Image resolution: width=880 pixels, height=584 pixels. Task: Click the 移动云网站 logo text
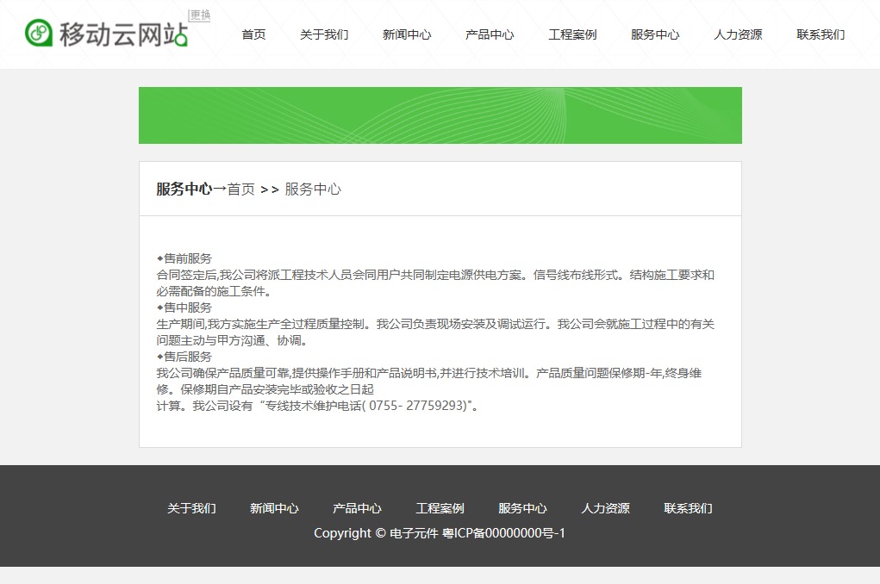pyautogui.click(x=122, y=34)
